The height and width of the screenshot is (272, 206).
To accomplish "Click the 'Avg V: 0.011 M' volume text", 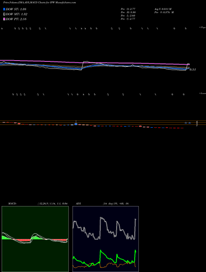I will click(x=163, y=9).
